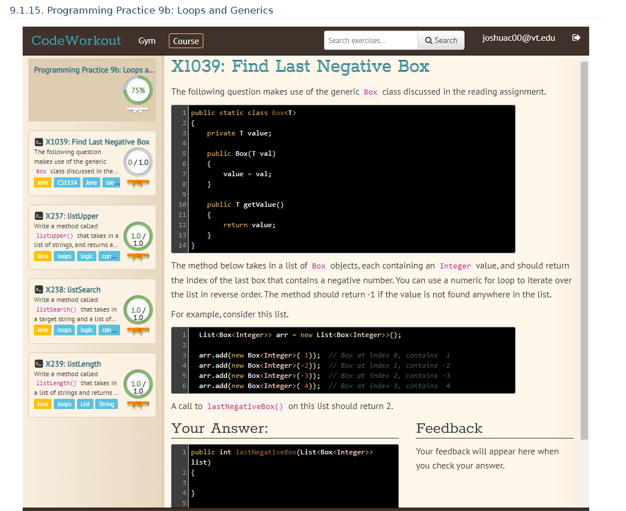Click the Your Answer: heading

tap(220, 428)
